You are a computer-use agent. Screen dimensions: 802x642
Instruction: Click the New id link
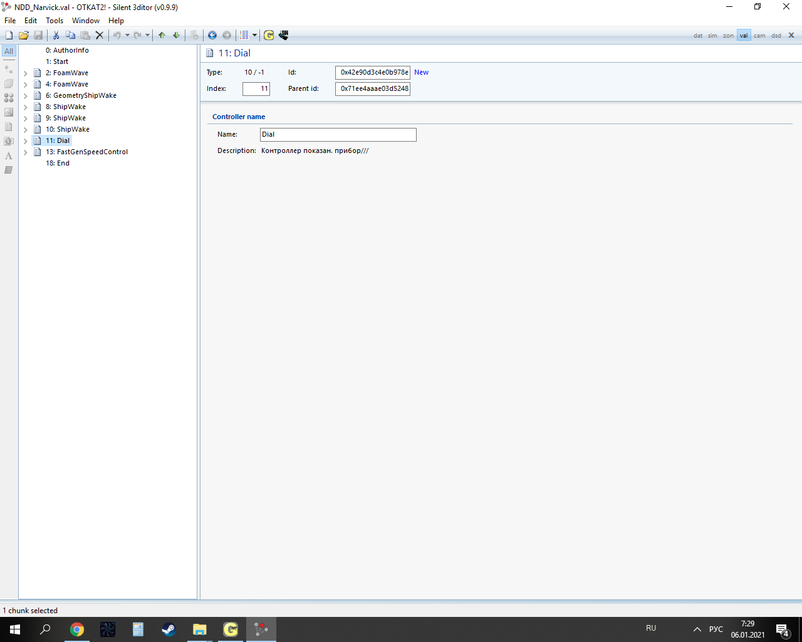pyautogui.click(x=421, y=72)
